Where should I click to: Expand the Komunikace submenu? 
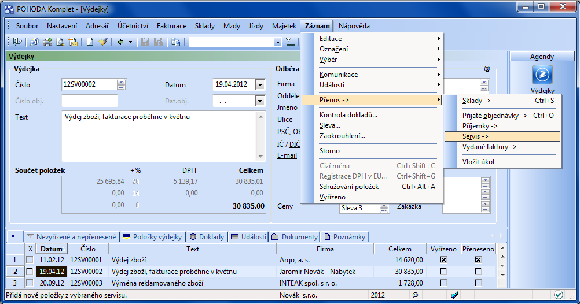coord(372,74)
